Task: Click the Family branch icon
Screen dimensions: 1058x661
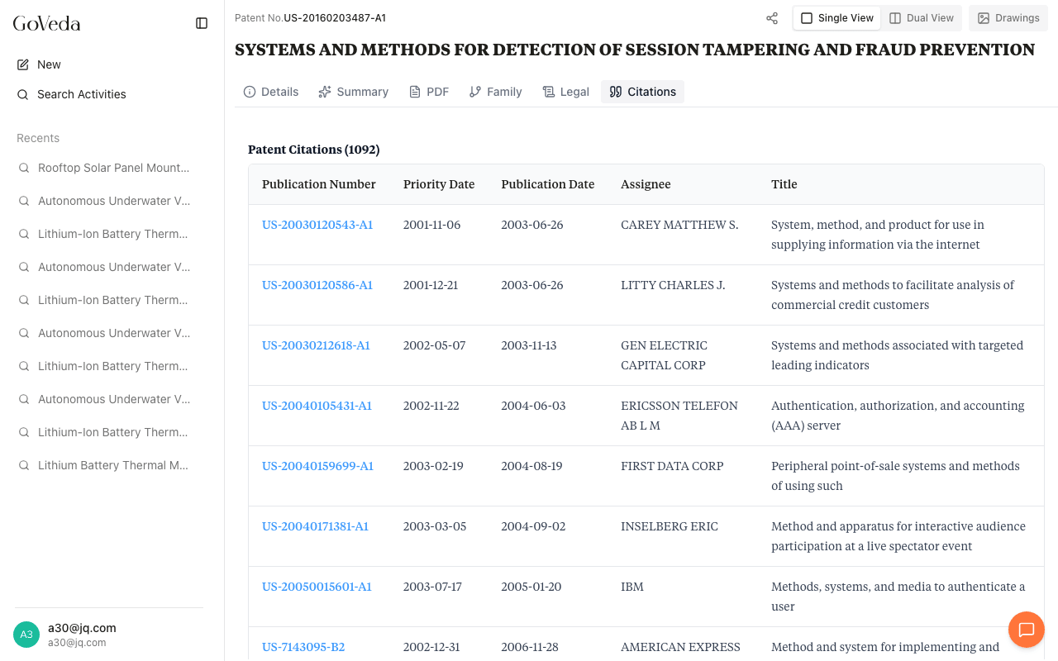Action: pos(477,91)
